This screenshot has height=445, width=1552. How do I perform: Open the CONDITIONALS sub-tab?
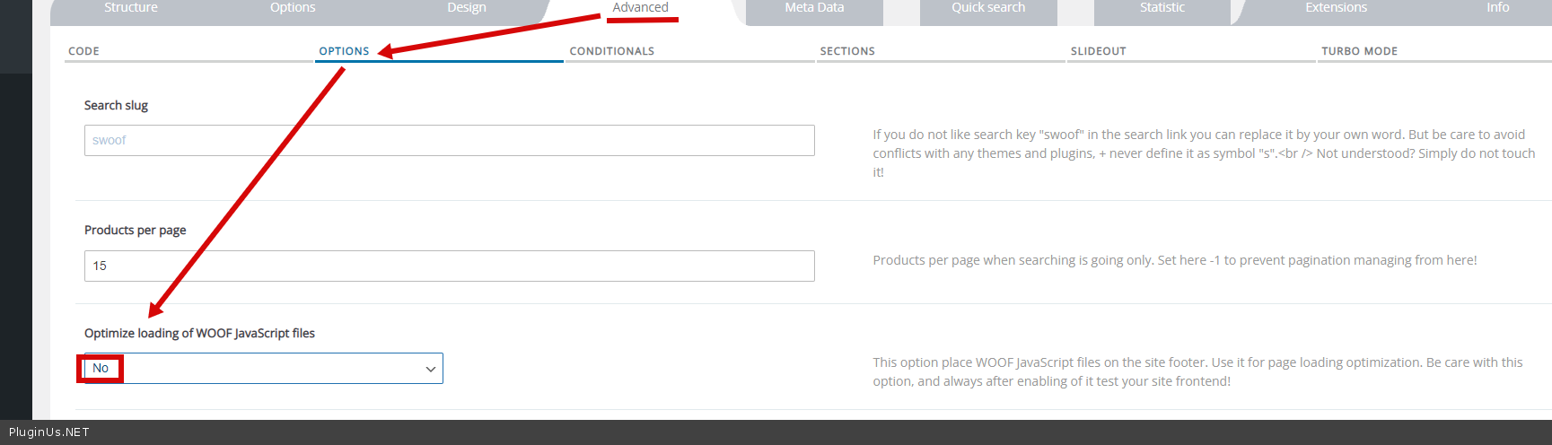point(612,51)
